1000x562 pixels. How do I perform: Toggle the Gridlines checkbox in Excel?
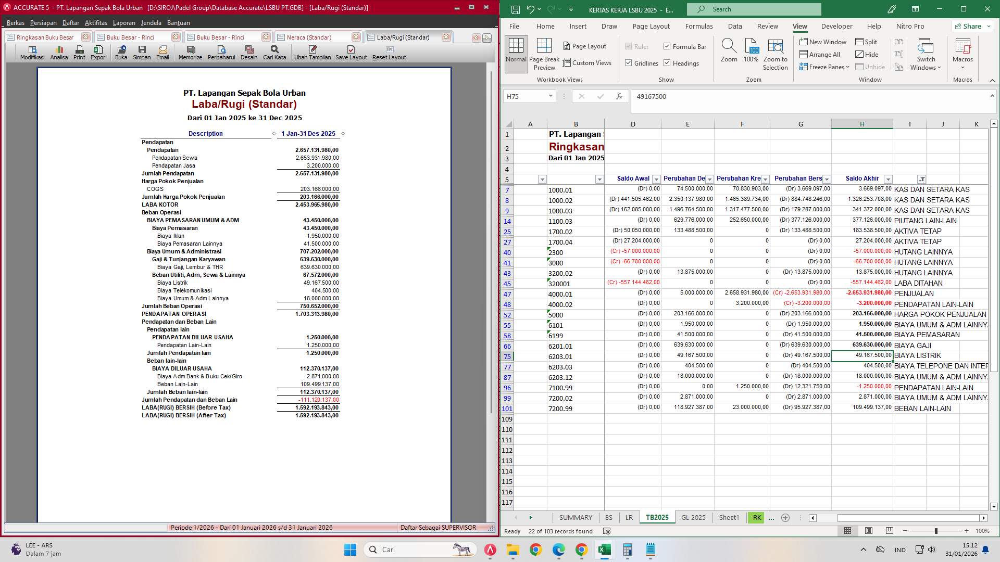point(629,63)
